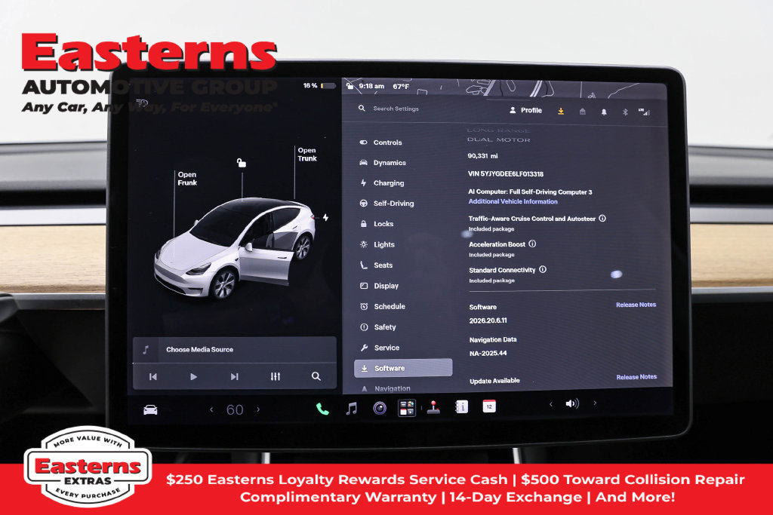773x515 pixels.
Task: Show info for Acceleration Boost
Action: (532, 244)
